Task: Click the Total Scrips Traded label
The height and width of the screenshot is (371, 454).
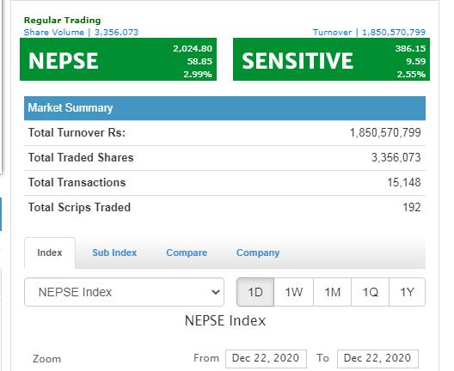Action: tap(79, 207)
